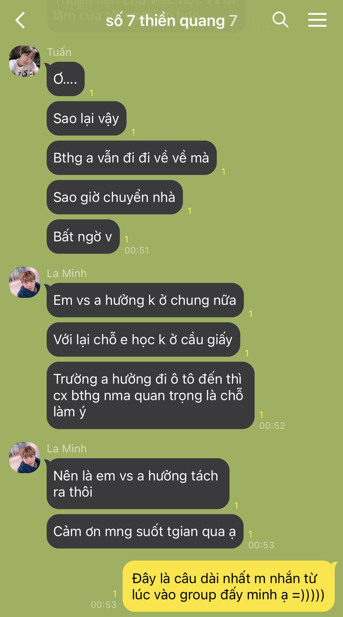Tap the first 'La Minh' sender name
Image resolution: width=343 pixels, height=617 pixels.
click(x=67, y=273)
